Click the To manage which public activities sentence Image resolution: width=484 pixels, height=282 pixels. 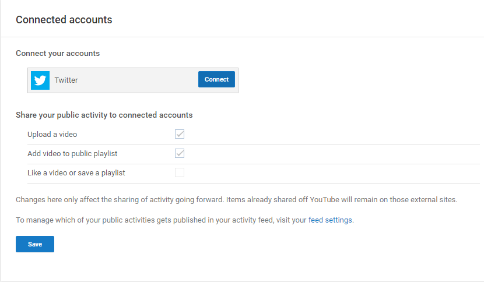coord(185,220)
